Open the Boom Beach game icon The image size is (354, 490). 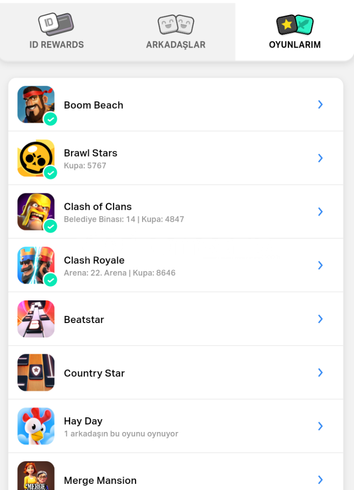point(36,104)
